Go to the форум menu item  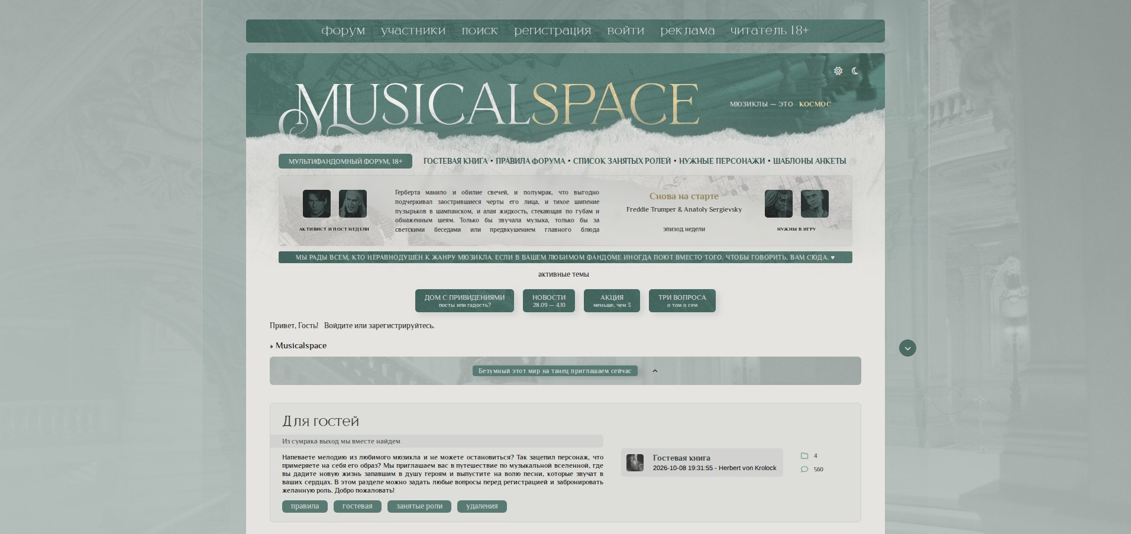(343, 31)
